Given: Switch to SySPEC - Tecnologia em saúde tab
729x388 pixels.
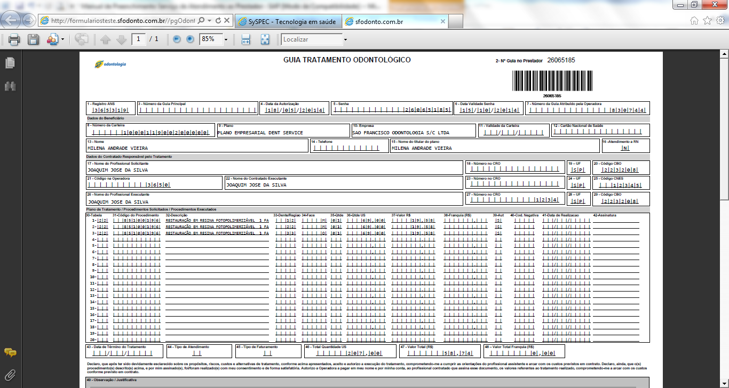Looking at the screenshot, I should tap(287, 21).
